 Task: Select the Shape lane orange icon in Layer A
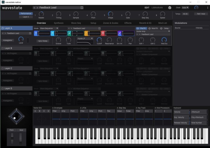pos(86,33)
